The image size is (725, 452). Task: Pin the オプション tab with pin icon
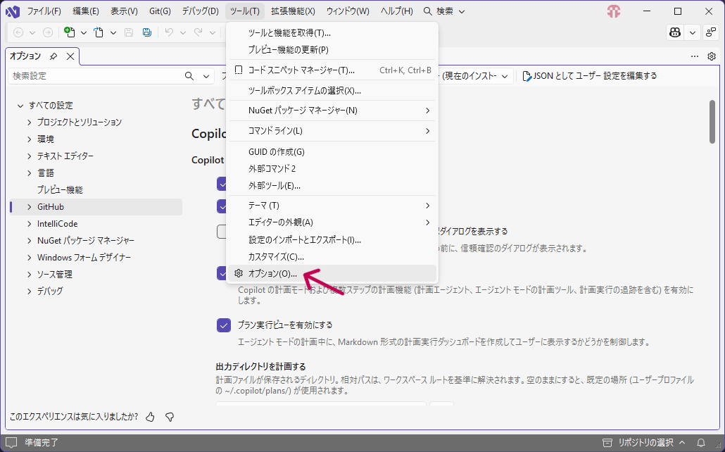pyautogui.click(x=53, y=56)
